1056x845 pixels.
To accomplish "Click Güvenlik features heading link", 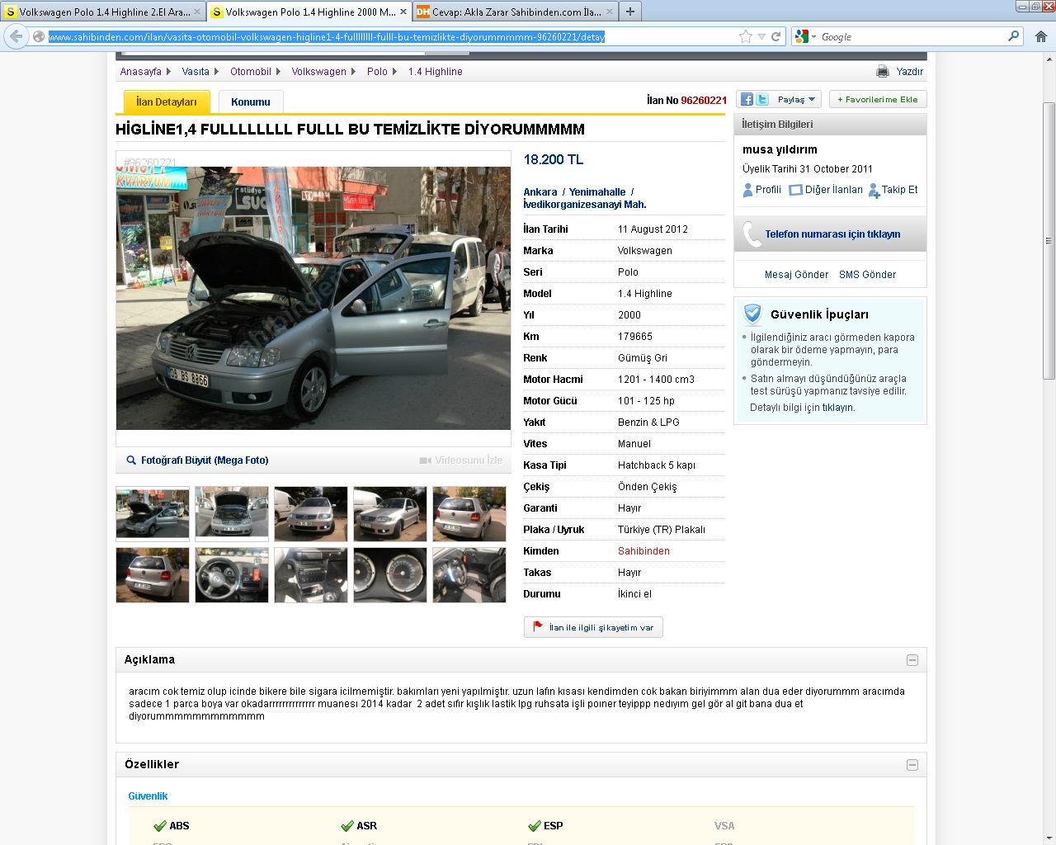I will pos(148,796).
